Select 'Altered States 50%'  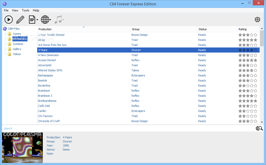(x=50, y=70)
